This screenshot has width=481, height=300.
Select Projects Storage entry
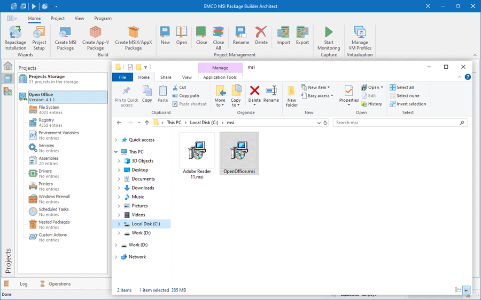coord(63,79)
